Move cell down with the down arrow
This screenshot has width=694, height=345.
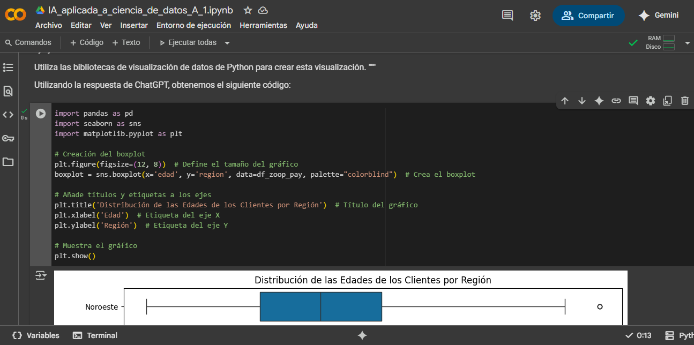(582, 101)
